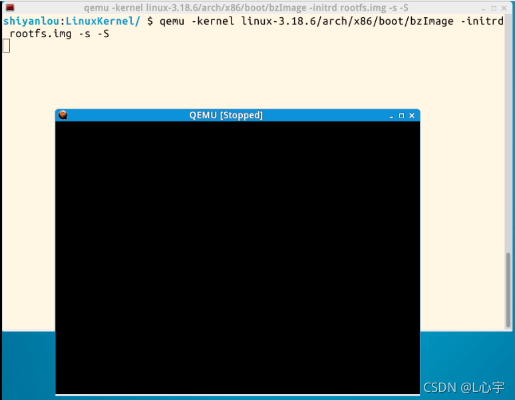Close the QEMU [Stopped] window
This screenshot has height=400, width=515.
412,116
